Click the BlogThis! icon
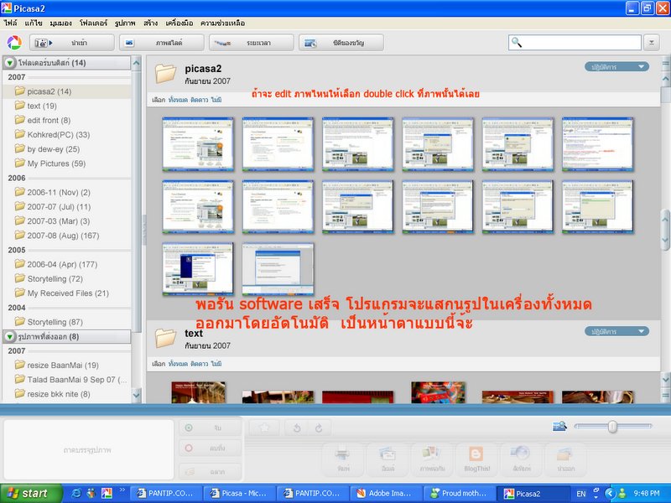This screenshot has width=671, height=503. pos(476,459)
